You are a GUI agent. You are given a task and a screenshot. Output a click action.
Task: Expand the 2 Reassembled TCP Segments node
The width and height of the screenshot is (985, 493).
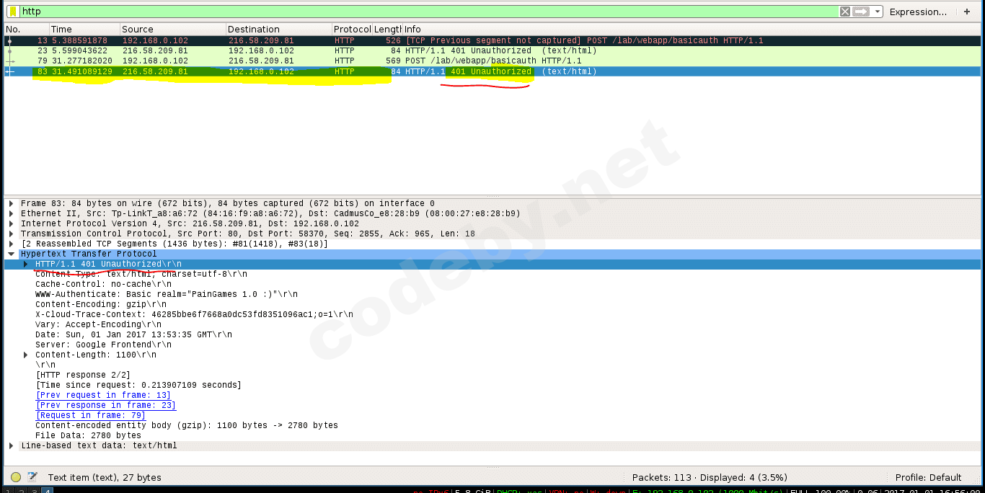(12, 244)
